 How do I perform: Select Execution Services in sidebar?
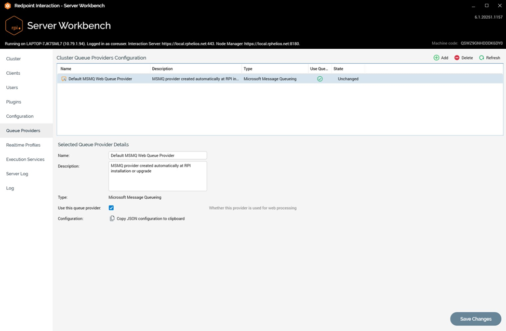tap(25, 159)
